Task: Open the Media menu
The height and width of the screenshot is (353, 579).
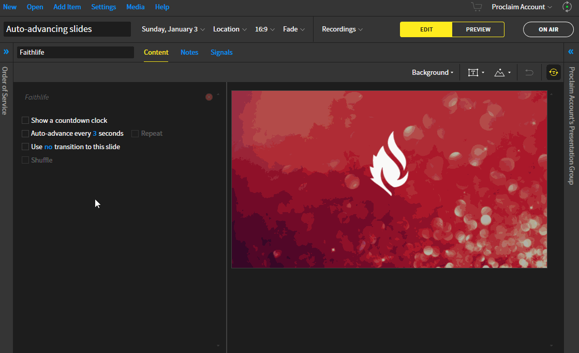Action: [135, 7]
